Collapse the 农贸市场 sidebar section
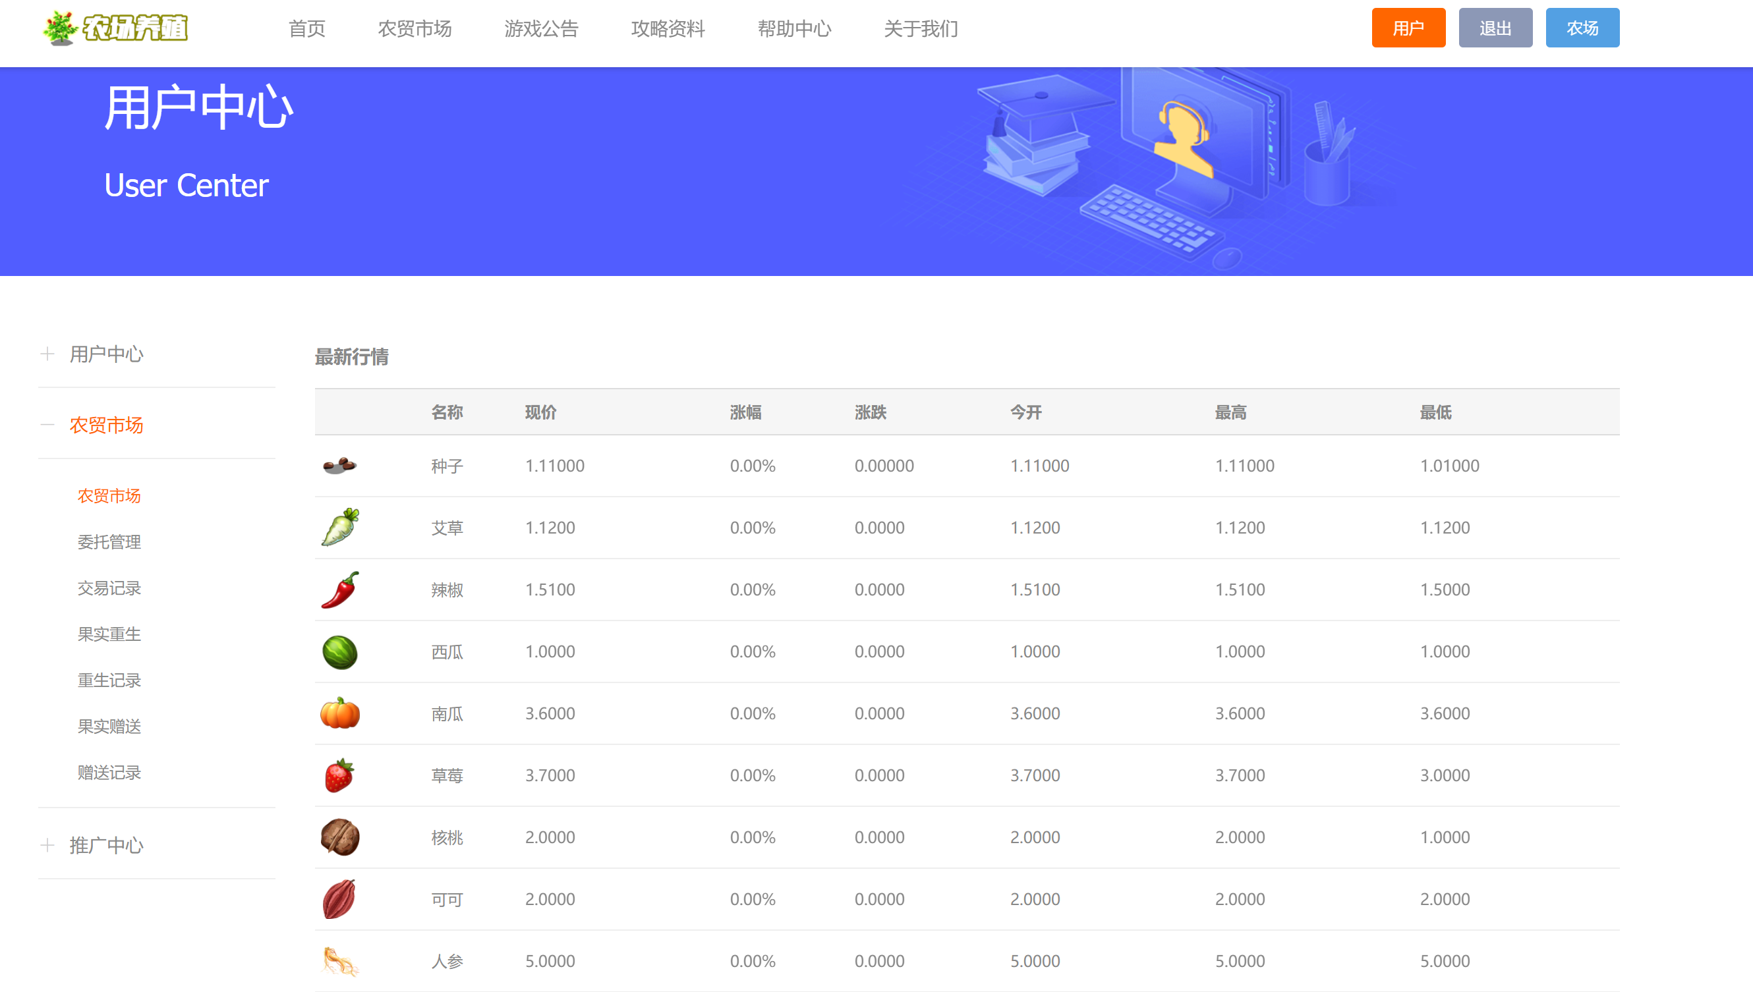This screenshot has height=992, width=1753. [105, 425]
